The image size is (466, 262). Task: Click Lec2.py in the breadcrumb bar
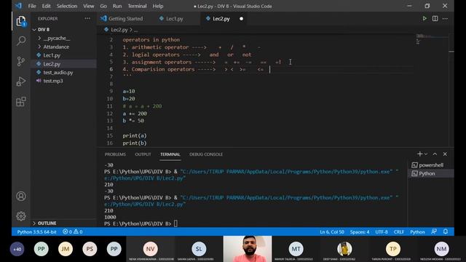119,30
